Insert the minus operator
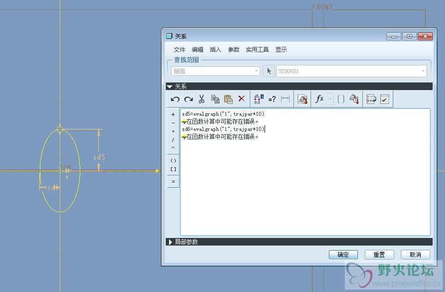The image size is (445, 292). pos(173,123)
